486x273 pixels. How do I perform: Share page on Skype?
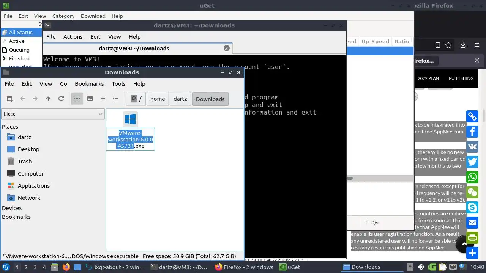coord(472,207)
